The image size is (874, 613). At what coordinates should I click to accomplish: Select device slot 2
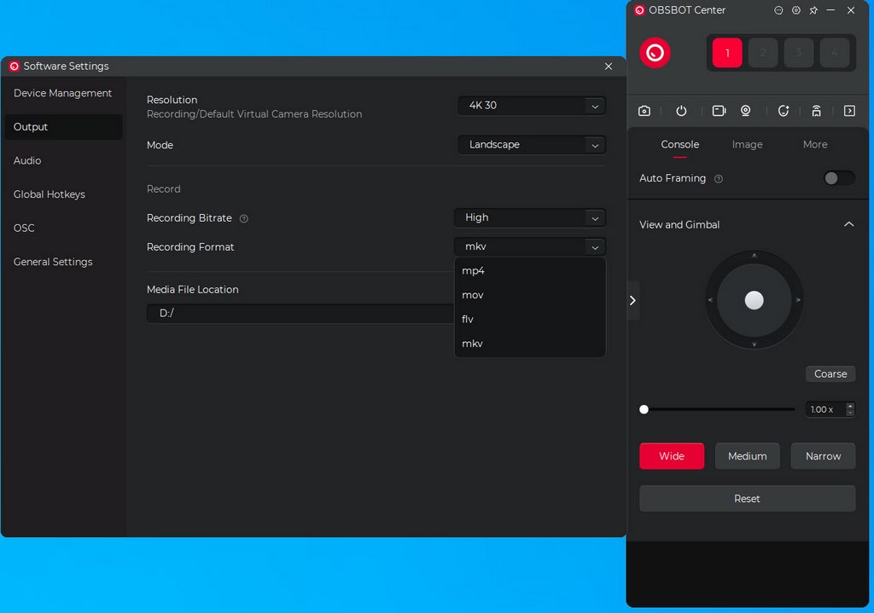pos(762,53)
